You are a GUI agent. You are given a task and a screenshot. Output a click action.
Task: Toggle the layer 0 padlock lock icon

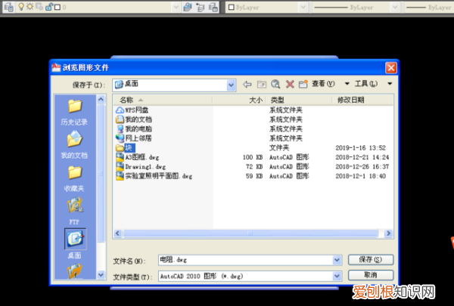[48, 7]
